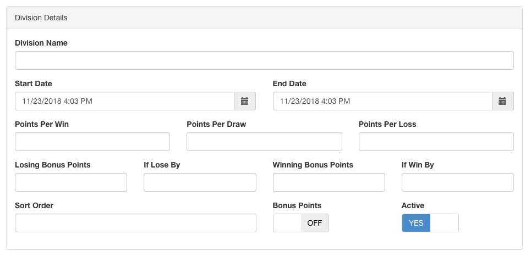
Task: Select the Winning Bonus Points input
Action: tap(329, 182)
